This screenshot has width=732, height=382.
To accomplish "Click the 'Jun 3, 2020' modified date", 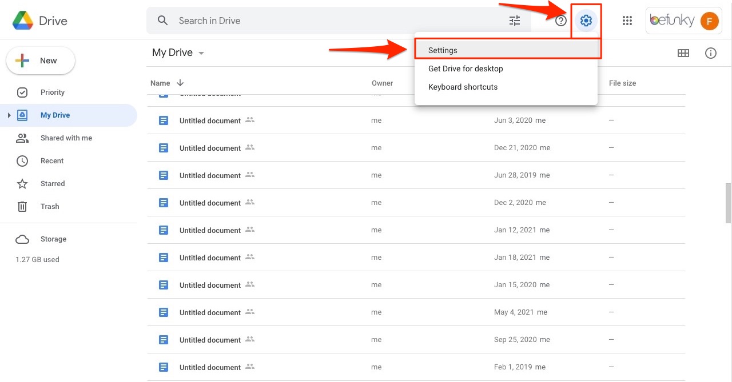I will tap(514, 120).
